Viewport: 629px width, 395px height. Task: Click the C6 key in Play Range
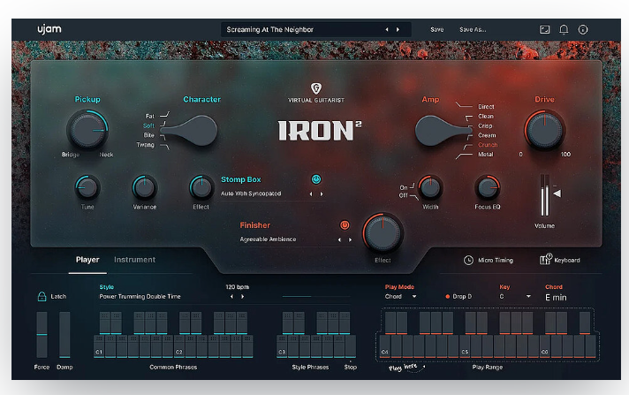click(544, 346)
